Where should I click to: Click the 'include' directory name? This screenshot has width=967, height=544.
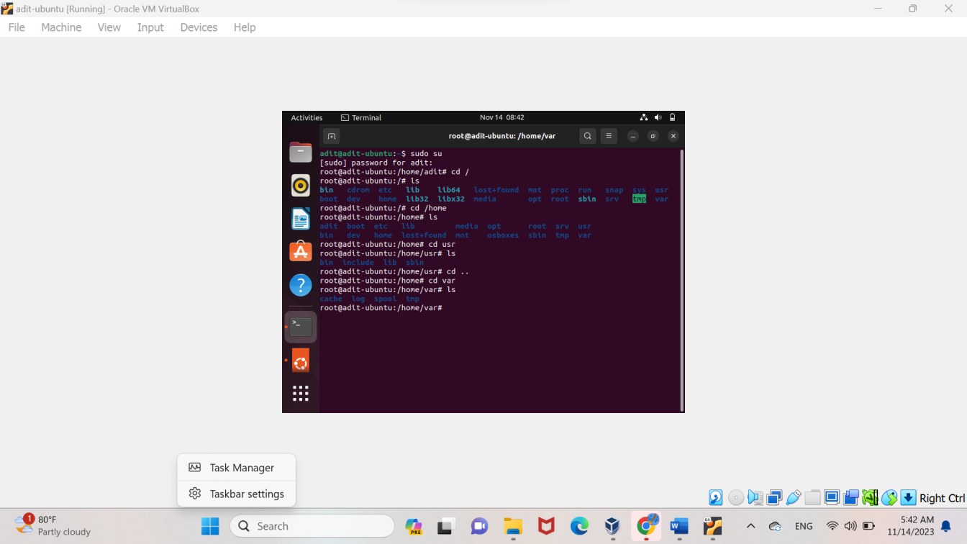[358, 263]
